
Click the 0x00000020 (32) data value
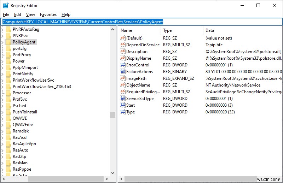tap(220, 112)
